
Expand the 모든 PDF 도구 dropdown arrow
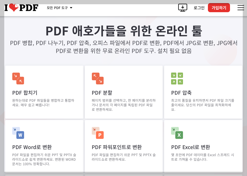click(71, 8)
